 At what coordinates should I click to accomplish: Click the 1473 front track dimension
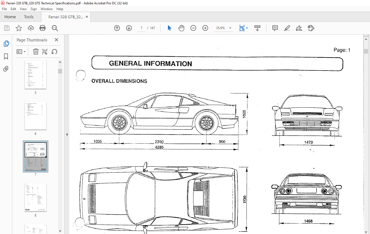coord(308,142)
